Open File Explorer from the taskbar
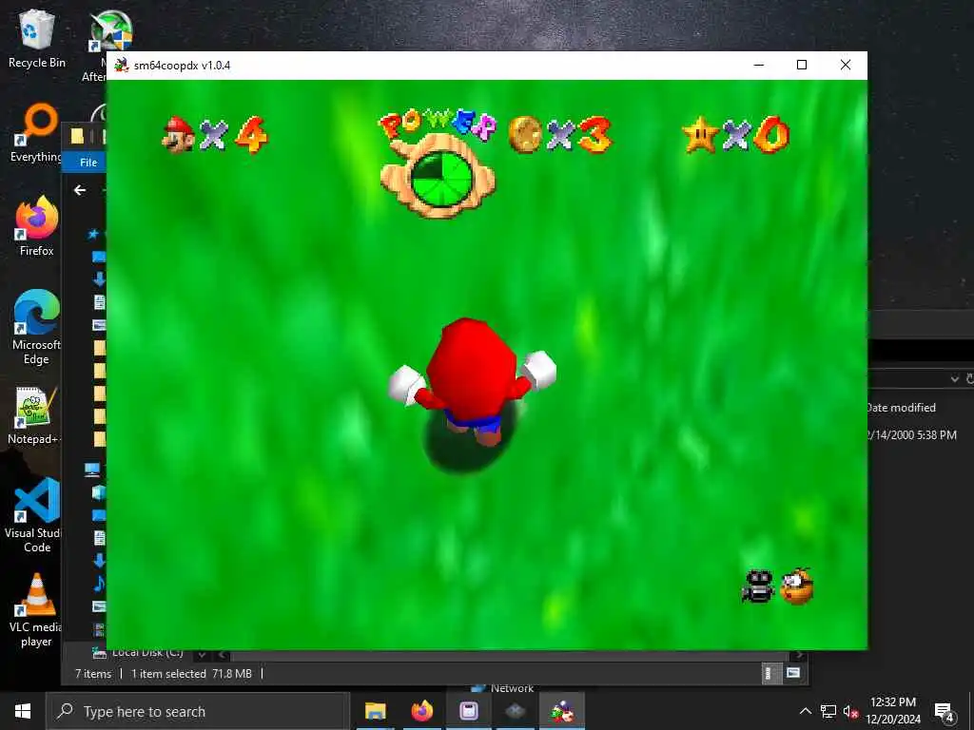The image size is (974, 730). [x=375, y=711]
